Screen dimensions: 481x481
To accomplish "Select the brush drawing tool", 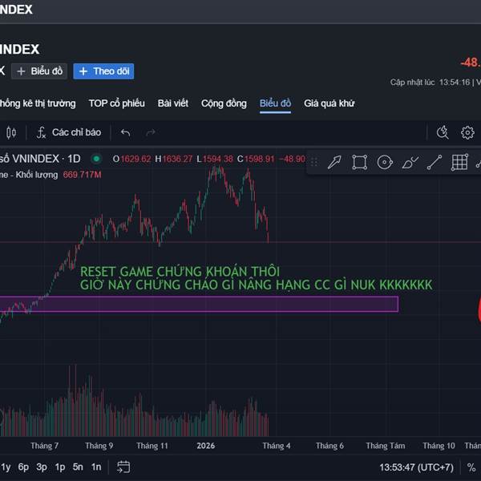I will pos(410,162).
